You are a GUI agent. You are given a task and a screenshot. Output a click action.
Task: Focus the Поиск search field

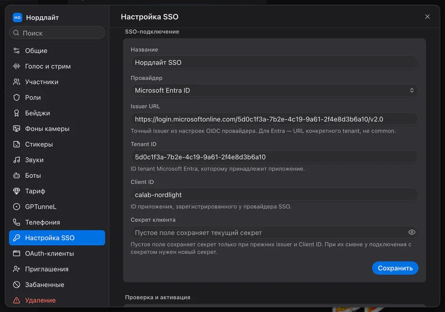coord(57,33)
